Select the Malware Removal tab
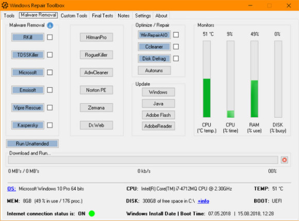The height and width of the screenshot is (221, 299). tap(38, 15)
